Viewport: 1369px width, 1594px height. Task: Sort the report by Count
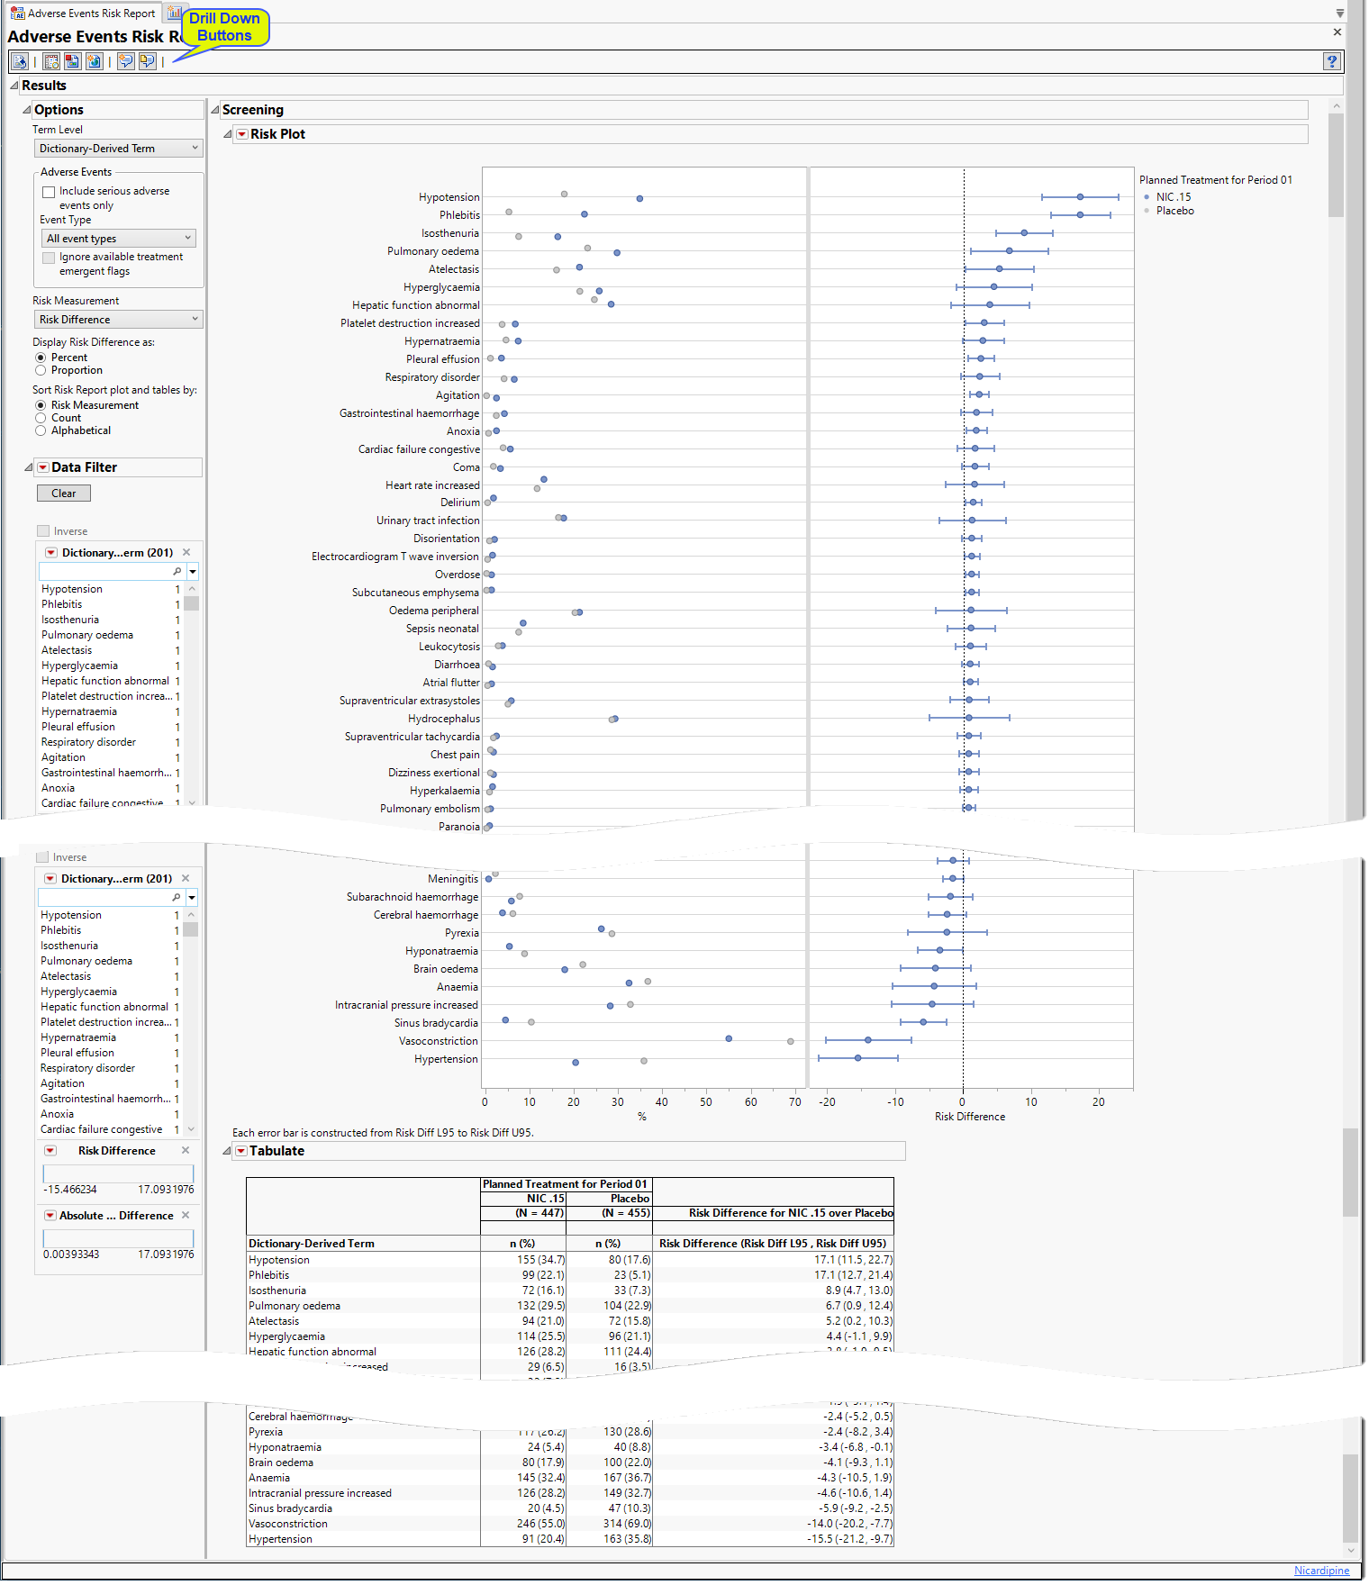click(x=41, y=418)
